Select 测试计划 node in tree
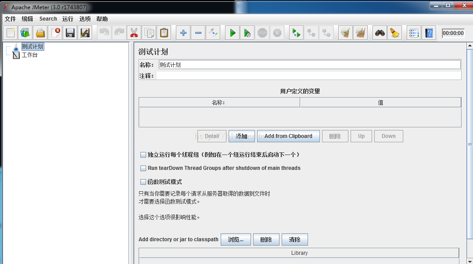 tap(32, 47)
